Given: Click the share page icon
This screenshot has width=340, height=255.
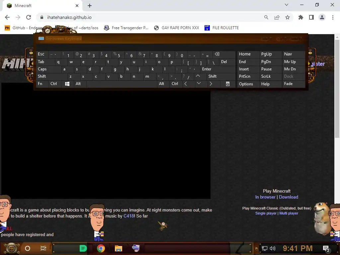Looking at the screenshot, I should (x=277, y=17).
